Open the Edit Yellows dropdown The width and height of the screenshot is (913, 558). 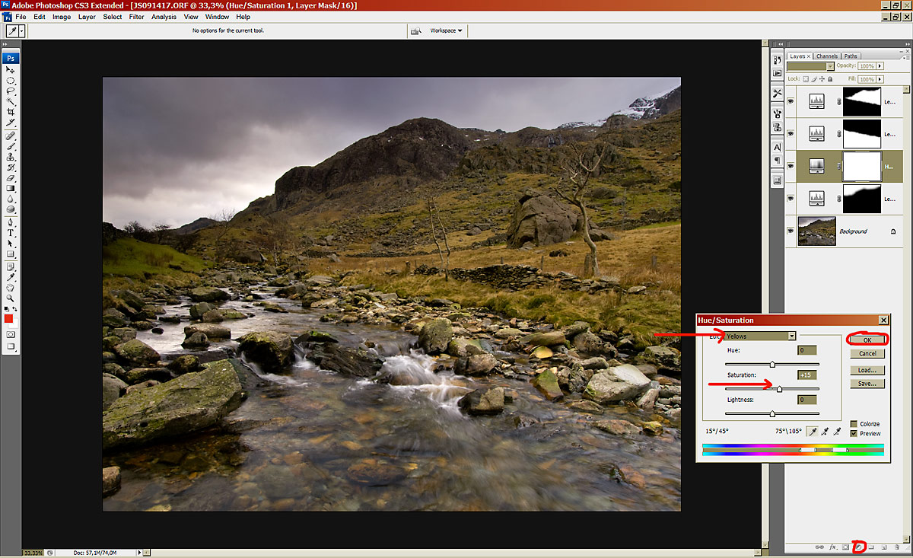[x=791, y=336]
